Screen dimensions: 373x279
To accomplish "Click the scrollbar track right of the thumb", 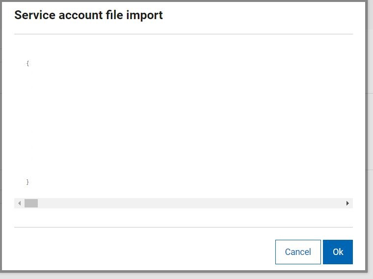I will point(190,203).
